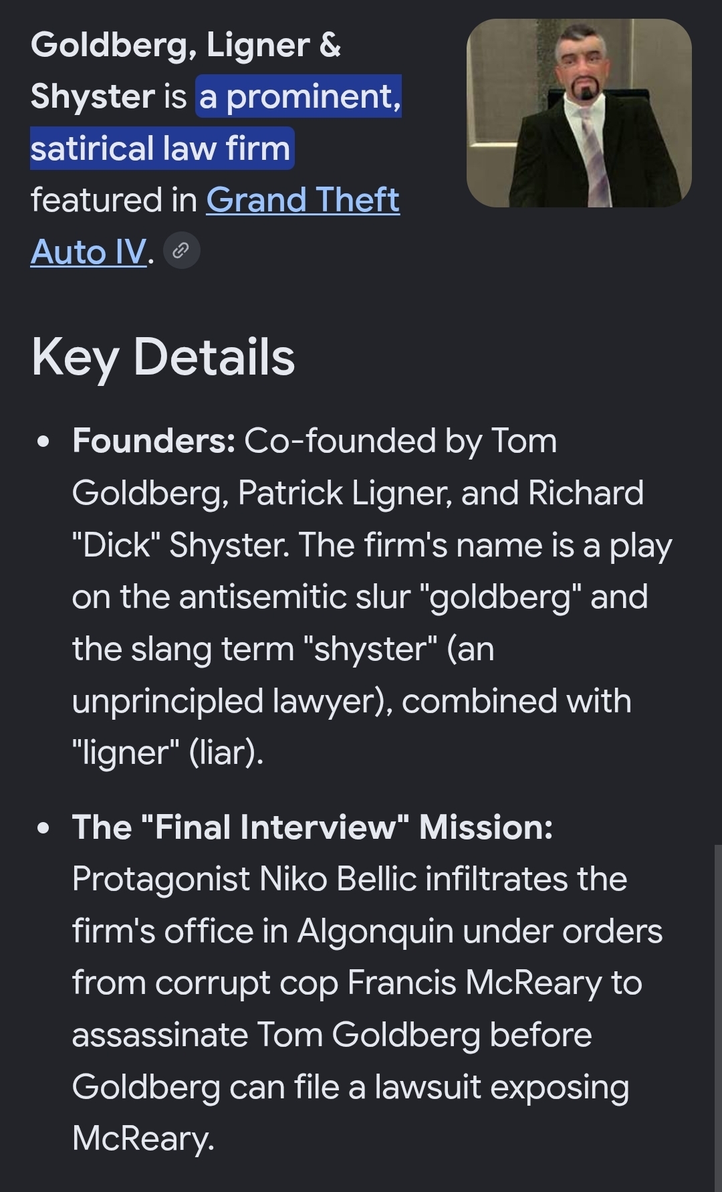The image size is (722, 1192).
Task: Click the bold "Final Interview" Mission label
Action: tap(313, 827)
